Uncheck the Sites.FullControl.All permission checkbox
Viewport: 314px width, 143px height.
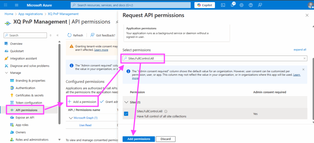point(126,114)
